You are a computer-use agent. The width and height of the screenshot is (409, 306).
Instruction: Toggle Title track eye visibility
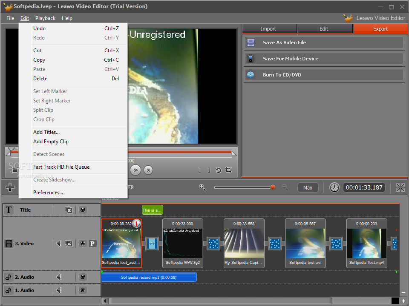click(83, 210)
